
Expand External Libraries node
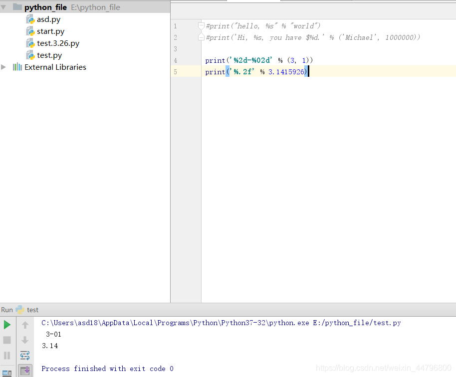click(3, 67)
